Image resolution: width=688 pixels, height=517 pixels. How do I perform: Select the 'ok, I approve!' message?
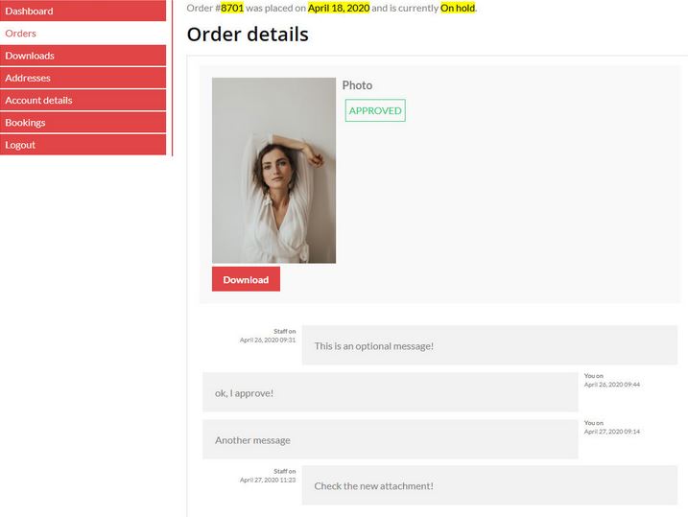(x=391, y=392)
